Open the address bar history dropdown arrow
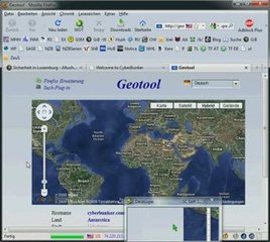Viewport: 270px width, 242px height. (x=203, y=26)
